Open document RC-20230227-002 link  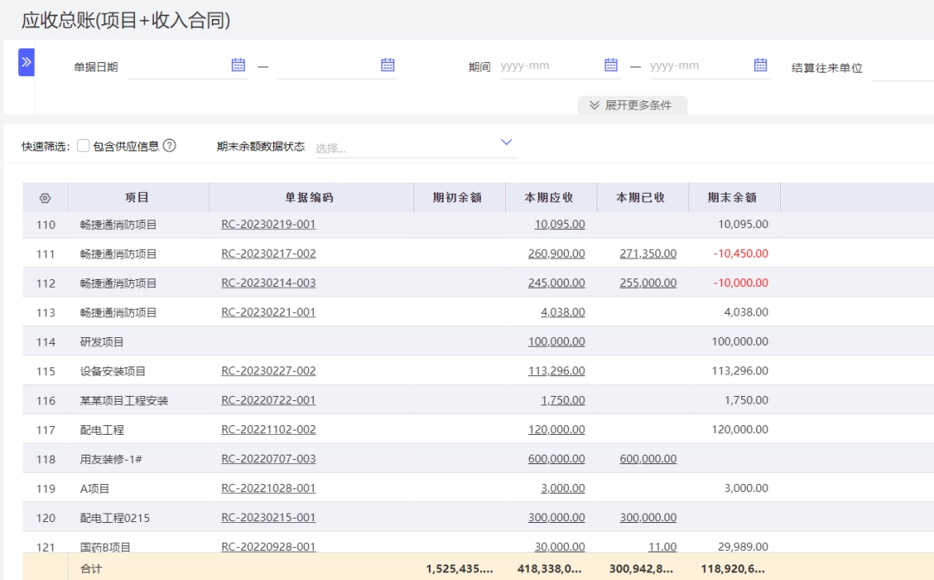pyautogui.click(x=268, y=371)
